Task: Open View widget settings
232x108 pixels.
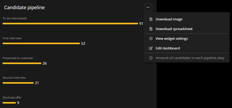Action: 172,38
